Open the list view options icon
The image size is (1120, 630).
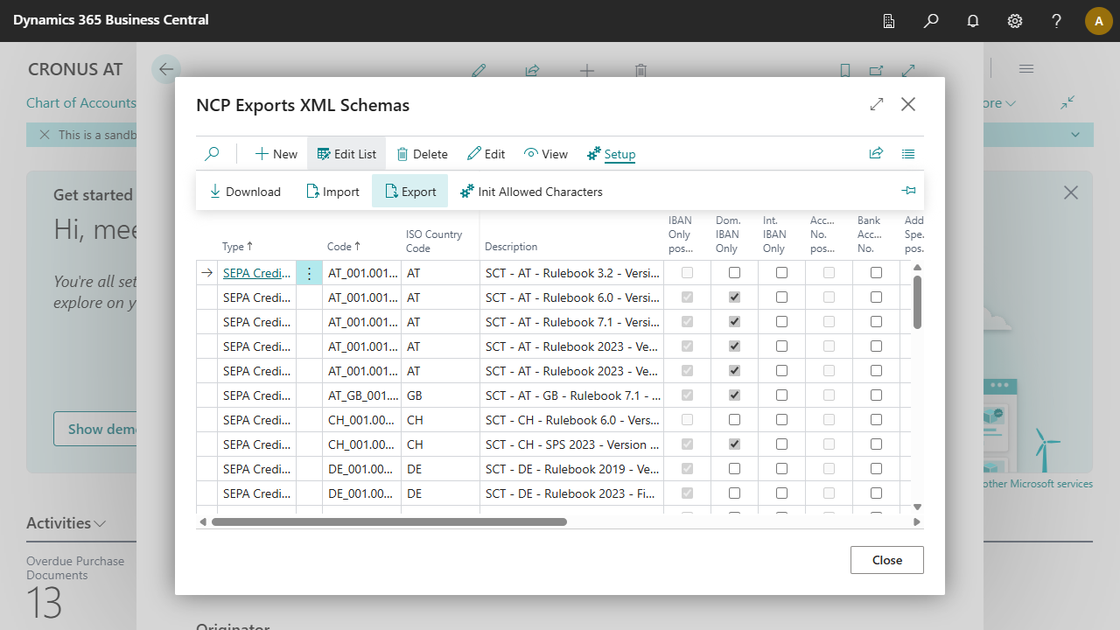click(x=908, y=154)
